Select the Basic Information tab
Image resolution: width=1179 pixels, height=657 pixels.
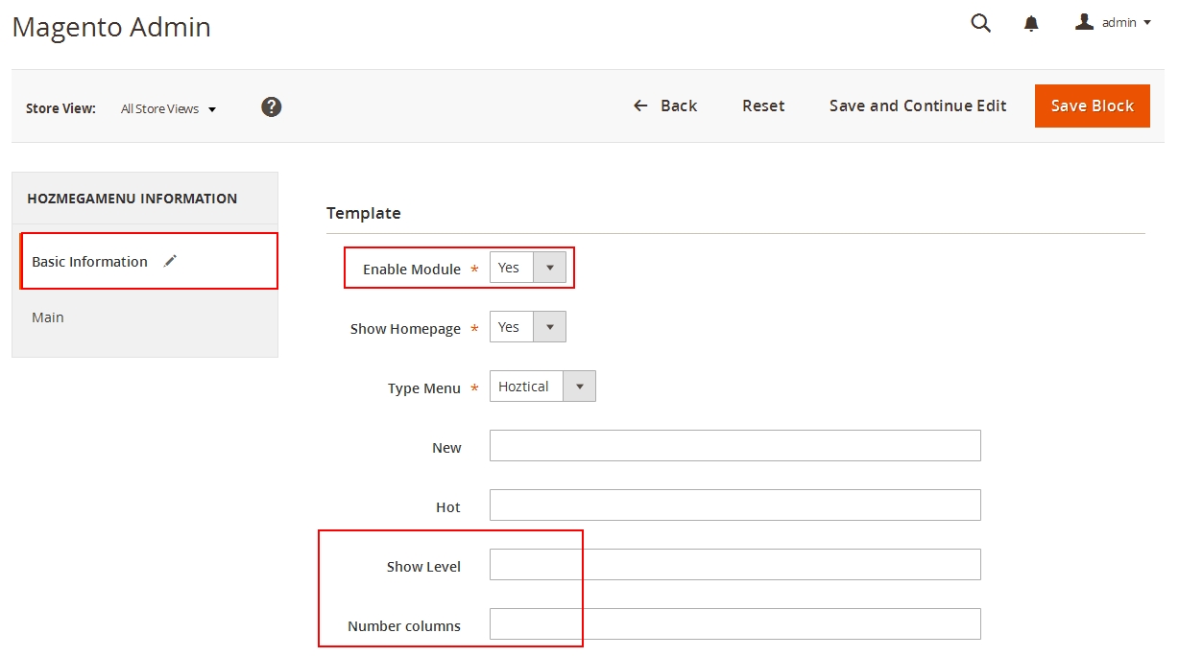click(x=89, y=262)
